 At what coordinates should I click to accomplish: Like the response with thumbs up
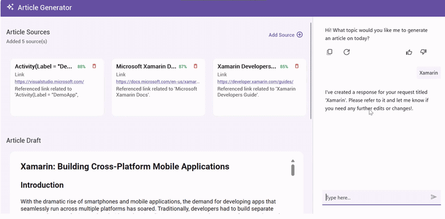coord(409,52)
